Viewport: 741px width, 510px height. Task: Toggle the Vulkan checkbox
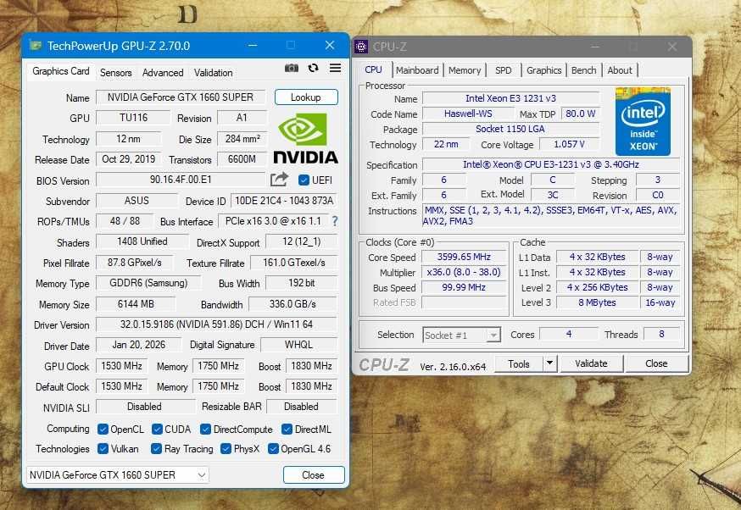pos(103,449)
